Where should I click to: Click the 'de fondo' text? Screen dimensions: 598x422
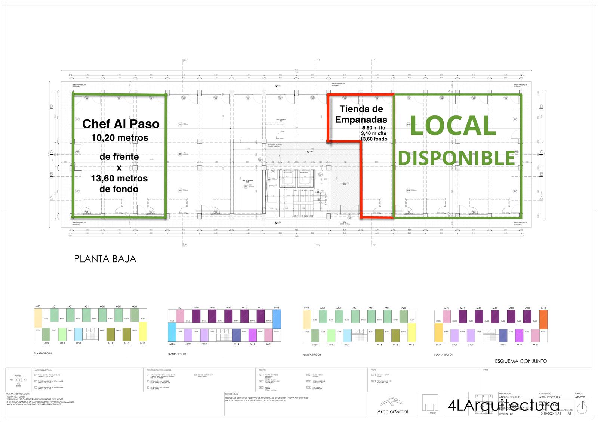[119, 189]
